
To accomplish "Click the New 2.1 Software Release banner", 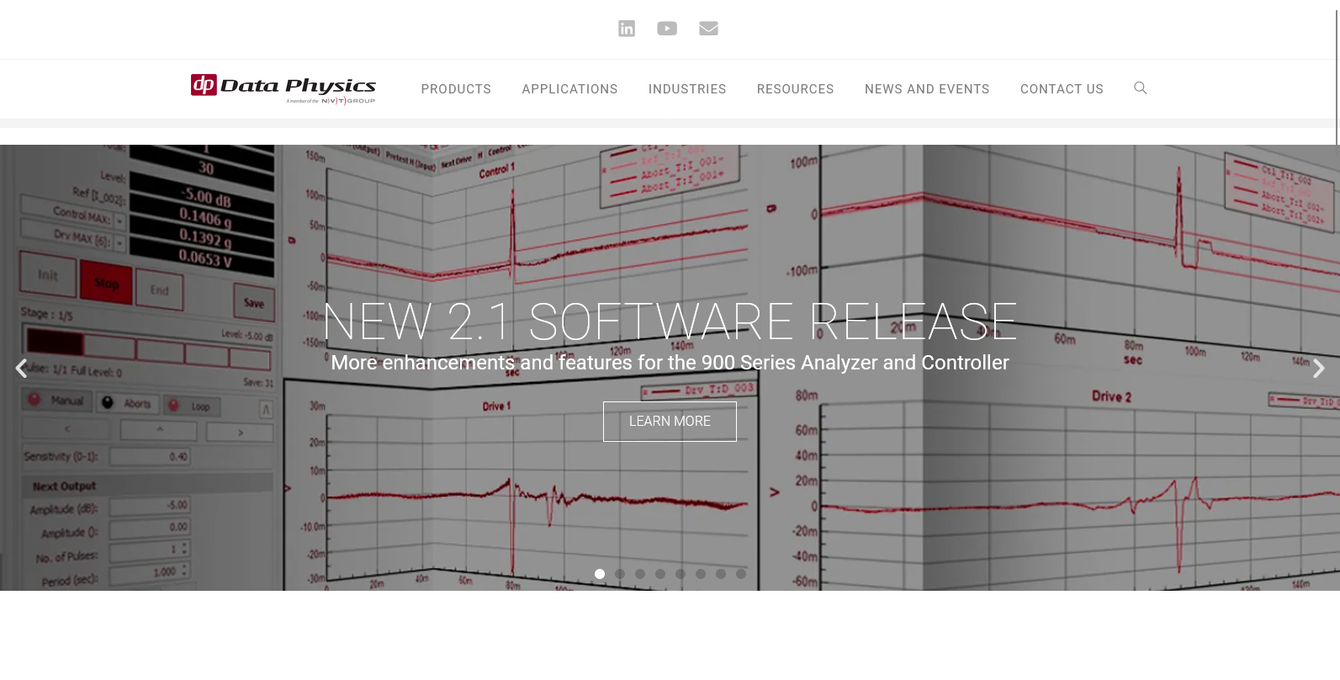I will point(670,322).
